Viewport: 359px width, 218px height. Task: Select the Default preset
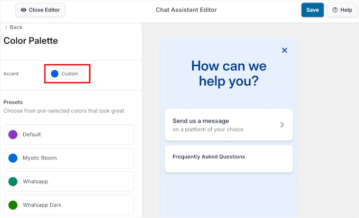pyautogui.click(x=69, y=134)
